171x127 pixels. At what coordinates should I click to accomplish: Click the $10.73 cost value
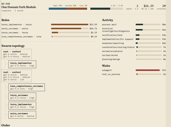coord(93,28)
